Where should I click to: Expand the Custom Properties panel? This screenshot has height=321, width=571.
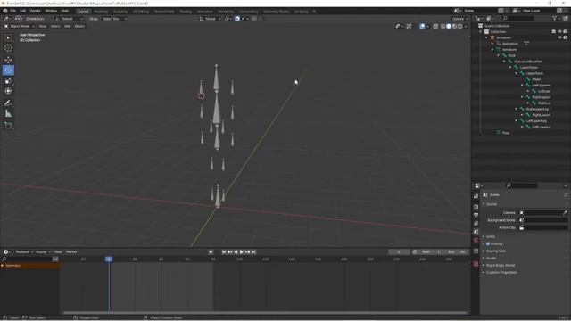pos(501,272)
